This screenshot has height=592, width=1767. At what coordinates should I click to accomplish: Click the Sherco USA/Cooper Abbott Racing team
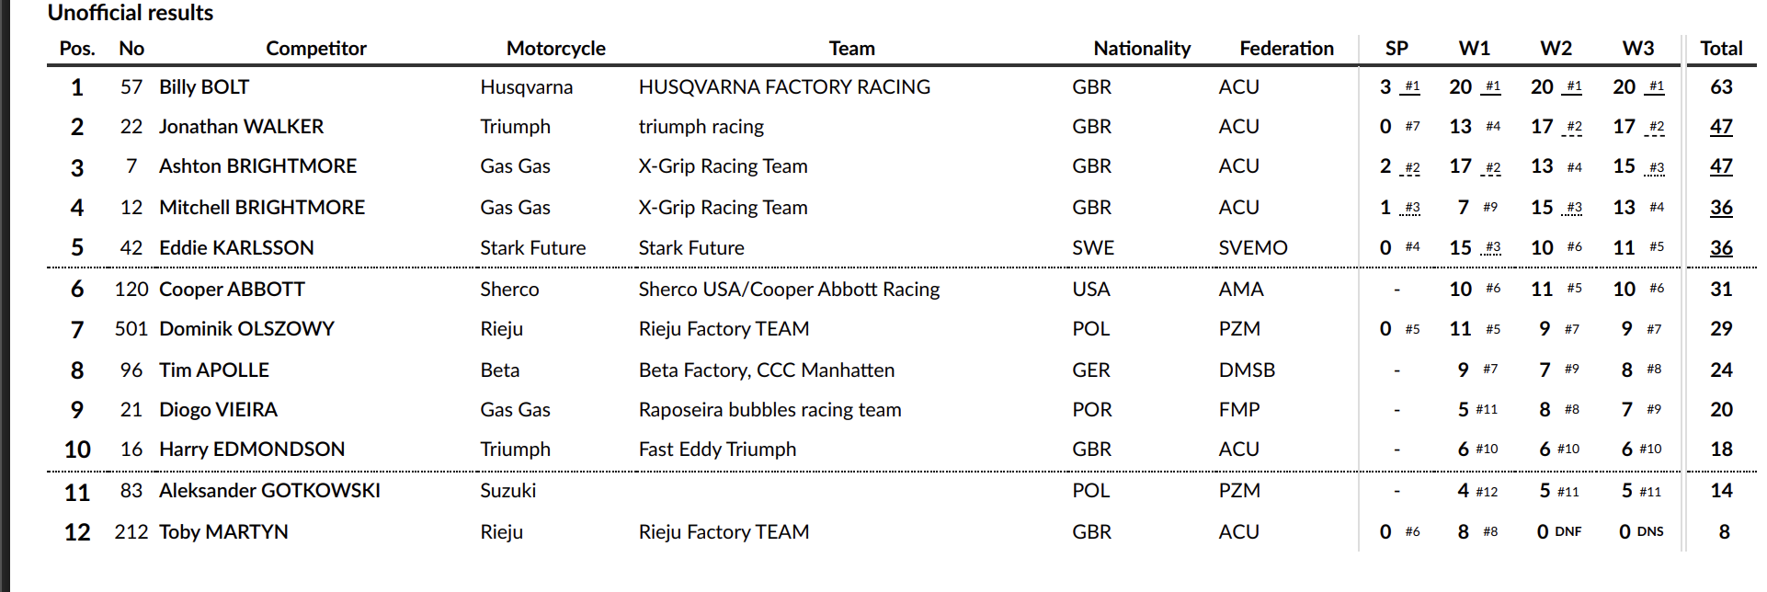[x=789, y=290]
